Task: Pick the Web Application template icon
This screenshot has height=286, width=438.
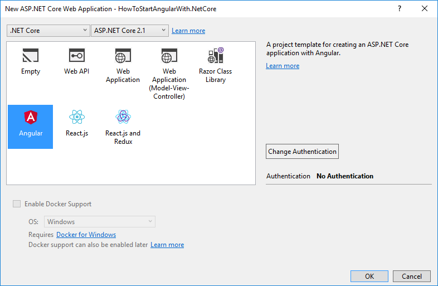Action: [x=123, y=55]
